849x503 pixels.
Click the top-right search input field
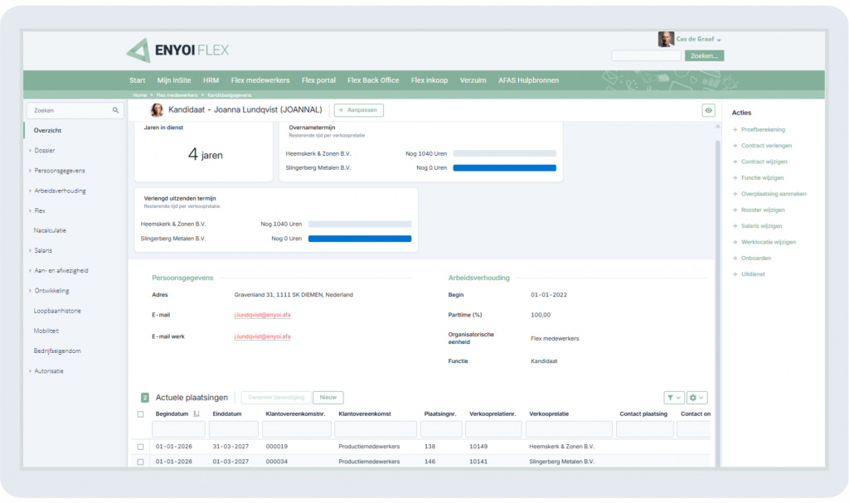pos(647,56)
